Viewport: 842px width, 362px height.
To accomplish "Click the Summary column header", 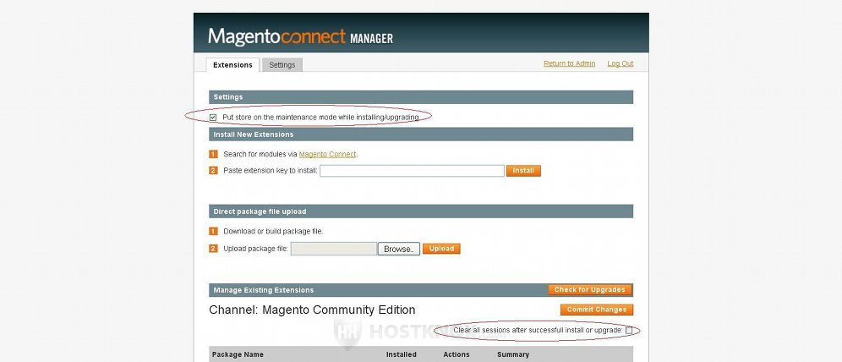I will click(513, 354).
